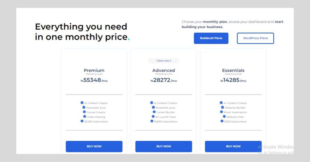Click the Video Hosting feature text

pyautogui.click(x=96, y=117)
